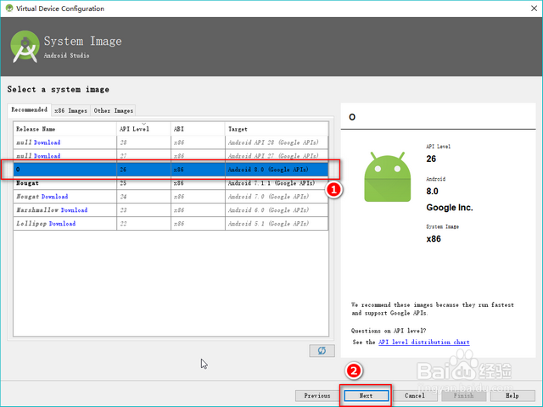Click the refresh system images icon button

pyautogui.click(x=322, y=350)
